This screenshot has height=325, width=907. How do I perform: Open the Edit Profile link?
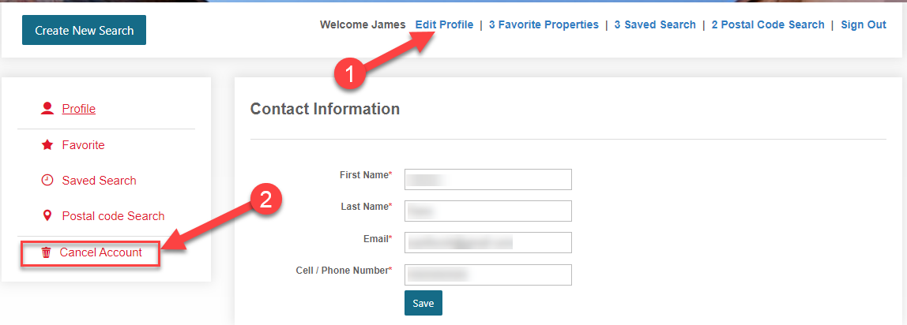point(444,24)
